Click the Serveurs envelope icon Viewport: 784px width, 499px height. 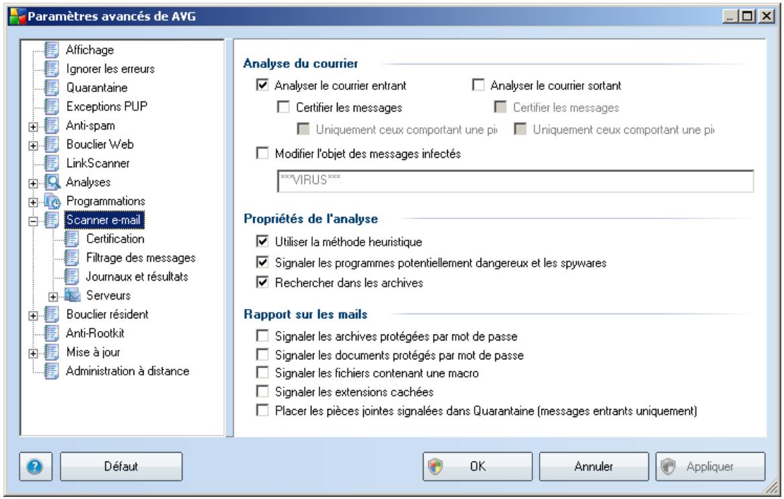click(x=72, y=296)
